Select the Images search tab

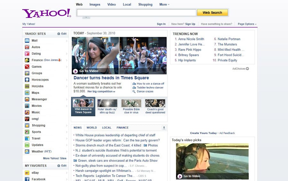point(95,4)
